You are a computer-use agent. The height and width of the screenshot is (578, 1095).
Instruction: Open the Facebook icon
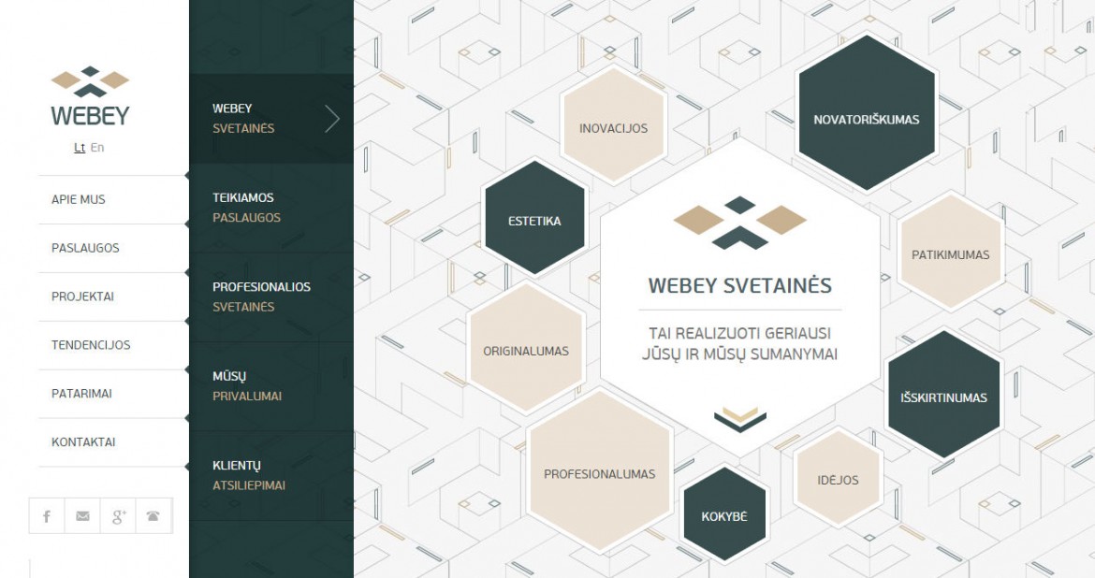46,515
